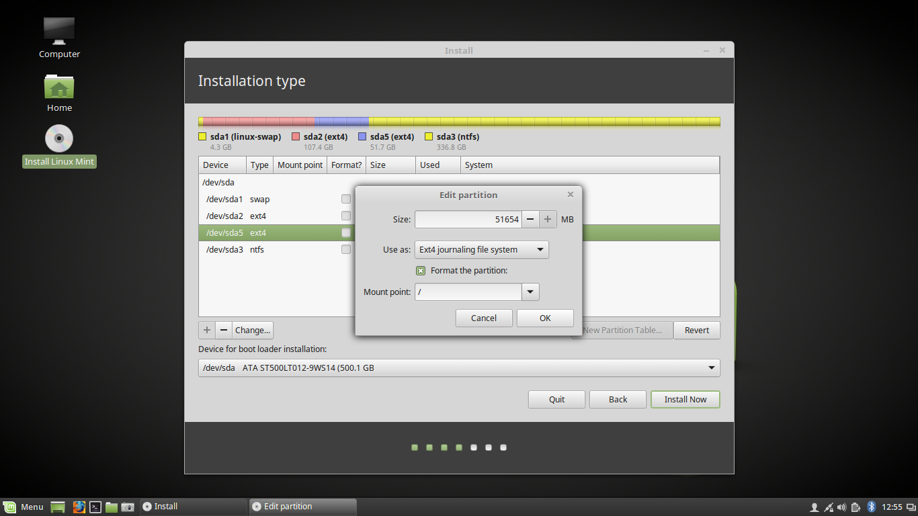Click the Device column header
This screenshot has width=918, height=516.
pyautogui.click(x=223, y=165)
